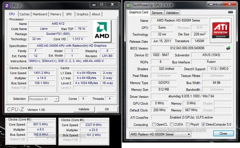Click the Core VID value 1.313 V
Viewport: 240px width, 148px height.
(x=78, y=39)
